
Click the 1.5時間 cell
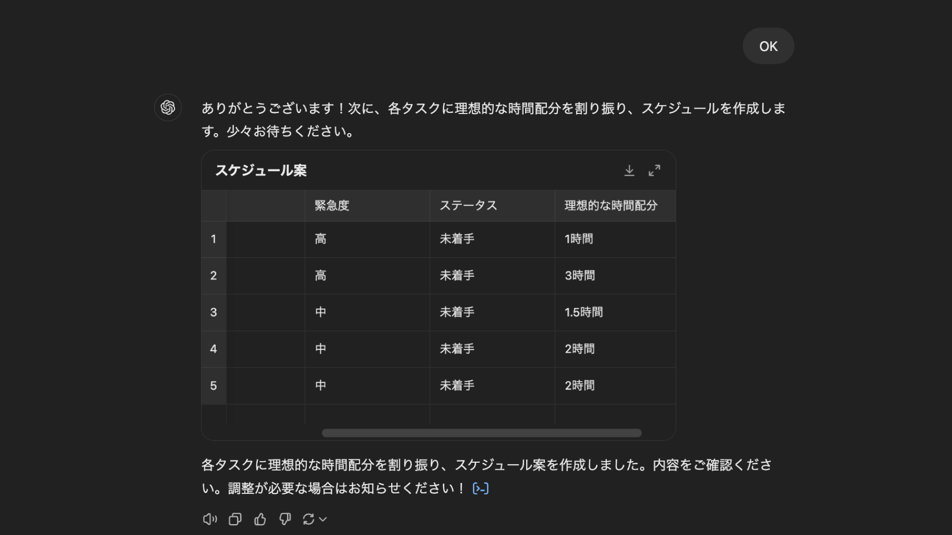click(584, 313)
